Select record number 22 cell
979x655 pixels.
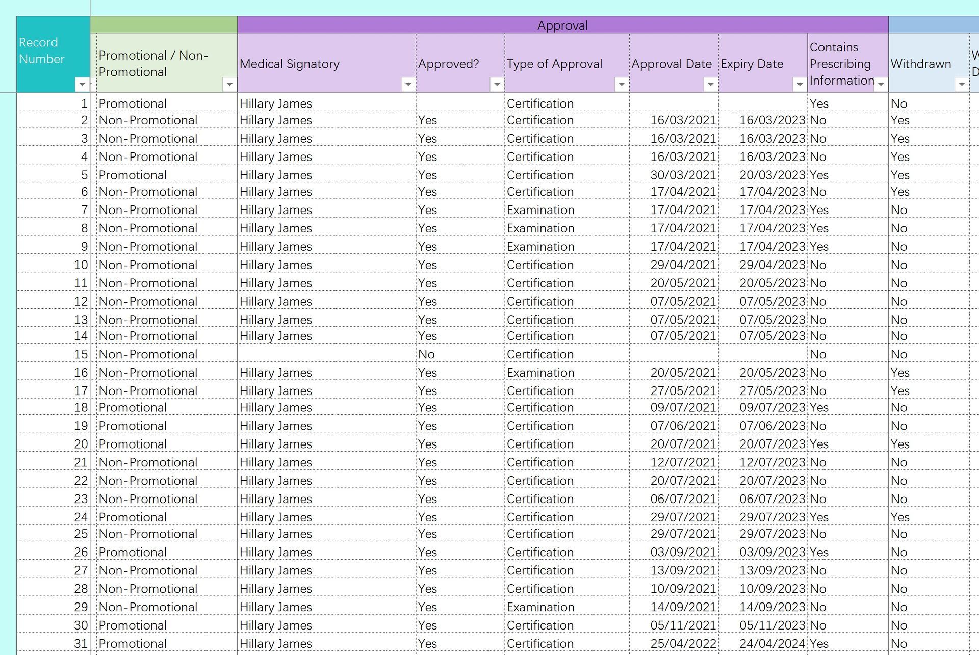(x=54, y=480)
